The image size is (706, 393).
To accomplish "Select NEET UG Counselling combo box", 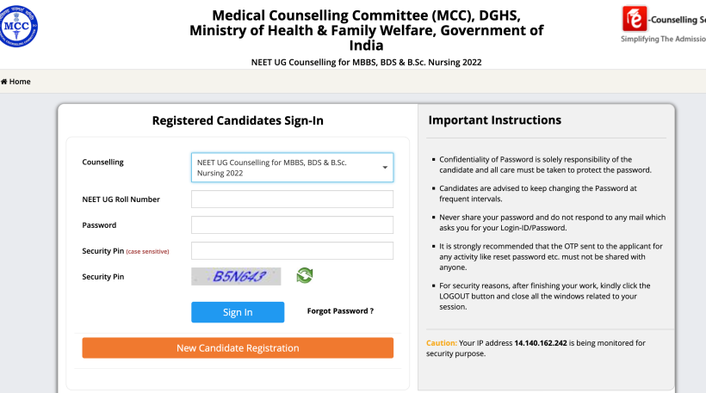I will [x=286, y=168].
